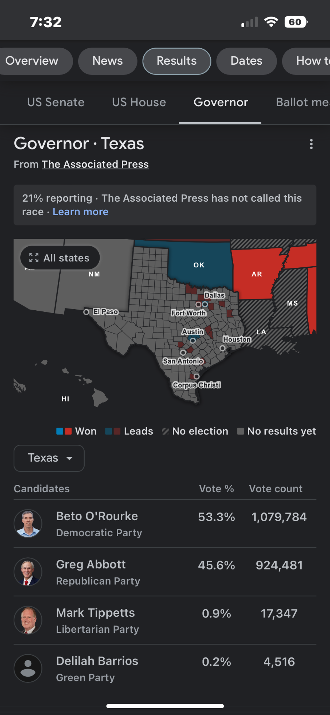Select the News chip
This screenshot has width=330, height=715.
107,61
